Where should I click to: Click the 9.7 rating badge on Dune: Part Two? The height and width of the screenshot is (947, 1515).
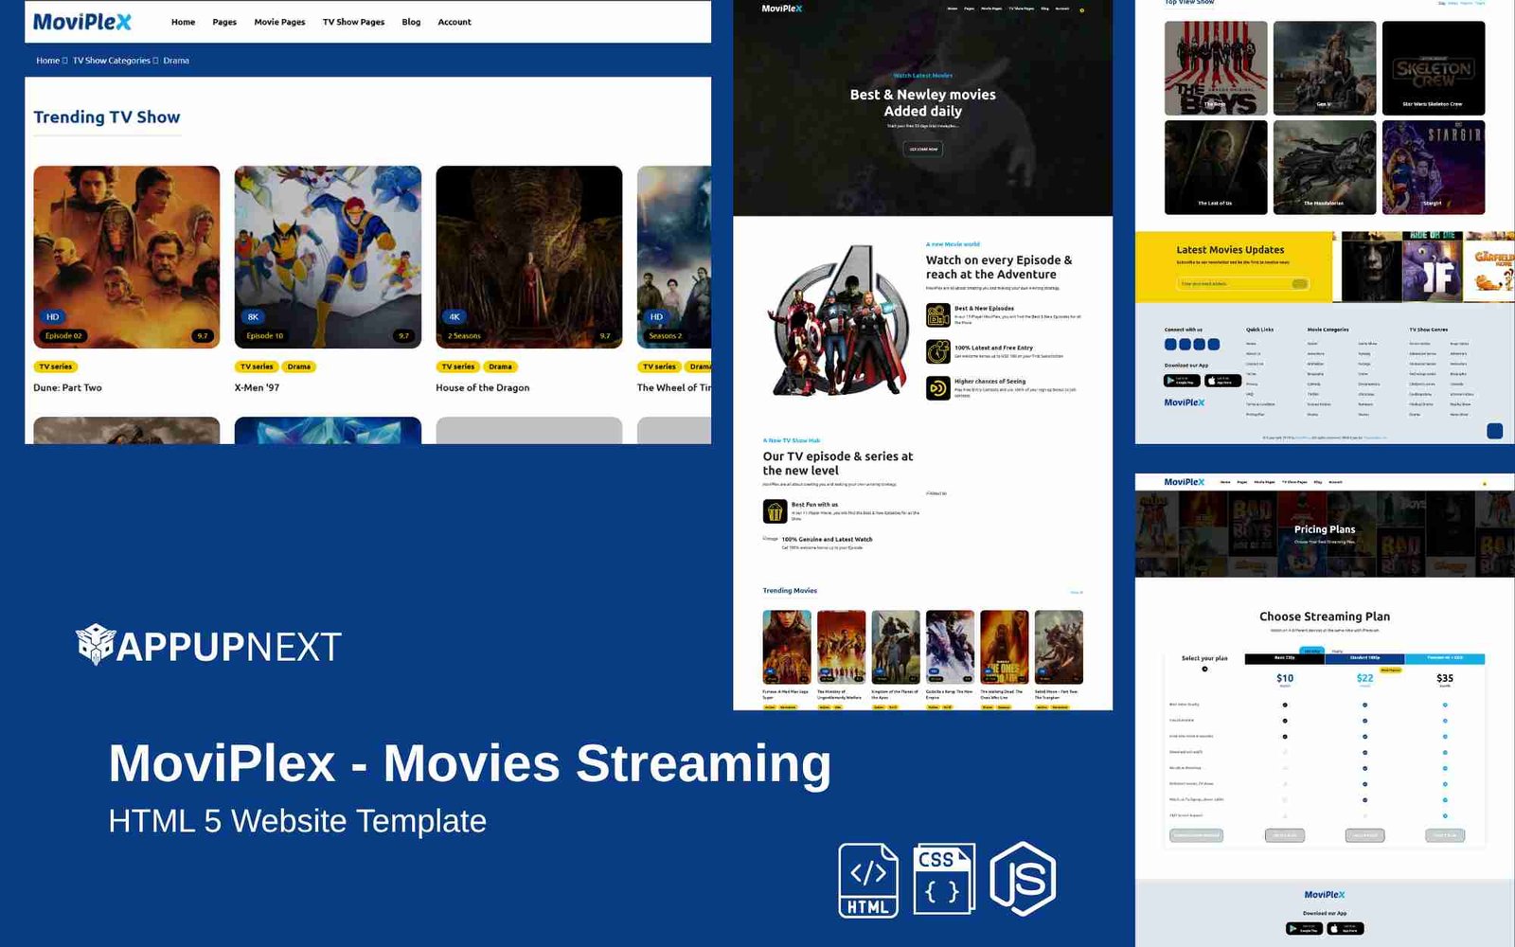click(202, 336)
